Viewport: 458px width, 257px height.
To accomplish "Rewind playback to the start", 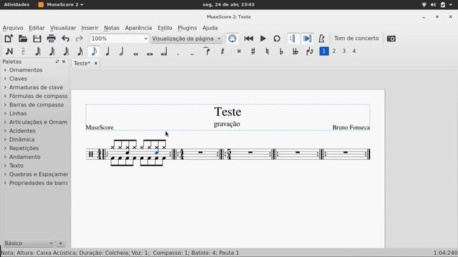I will click(248, 39).
